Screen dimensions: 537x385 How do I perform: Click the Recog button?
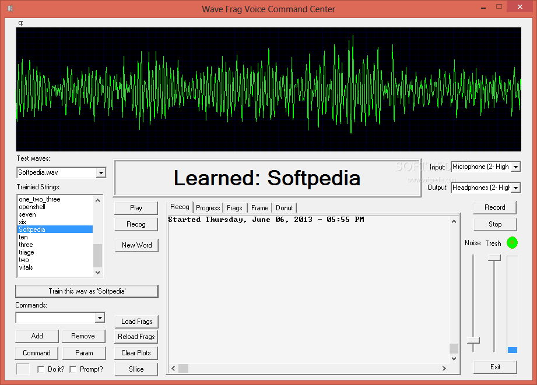[136, 224]
